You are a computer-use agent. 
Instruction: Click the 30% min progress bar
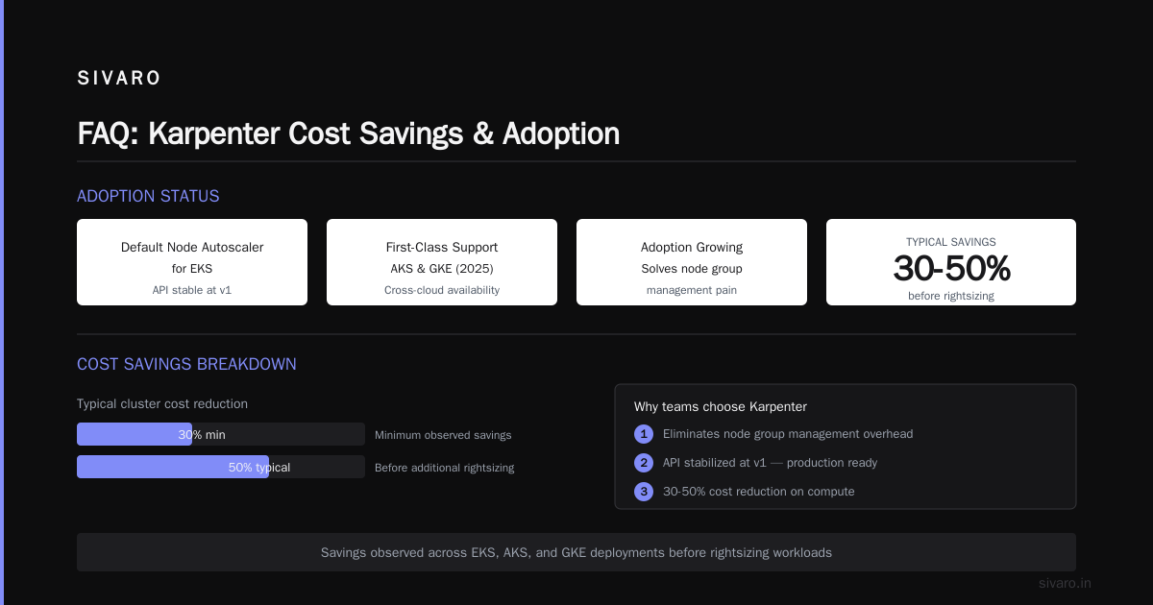point(221,434)
